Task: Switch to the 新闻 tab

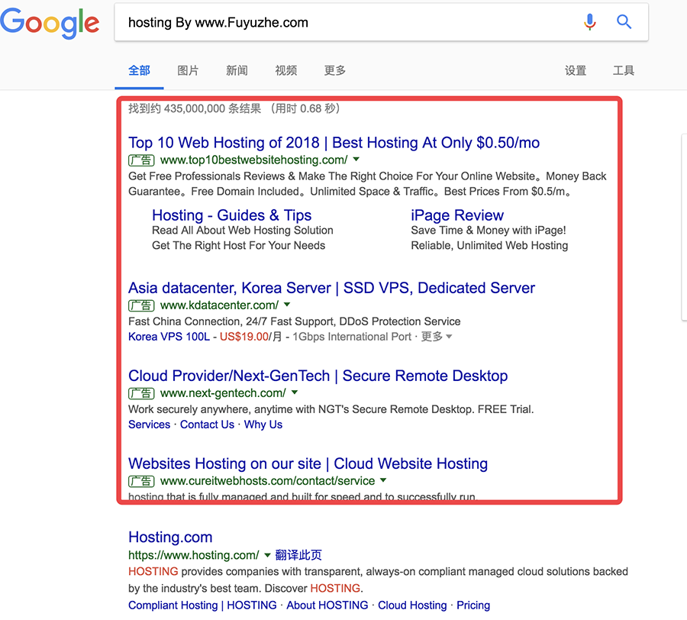Action: 237,70
